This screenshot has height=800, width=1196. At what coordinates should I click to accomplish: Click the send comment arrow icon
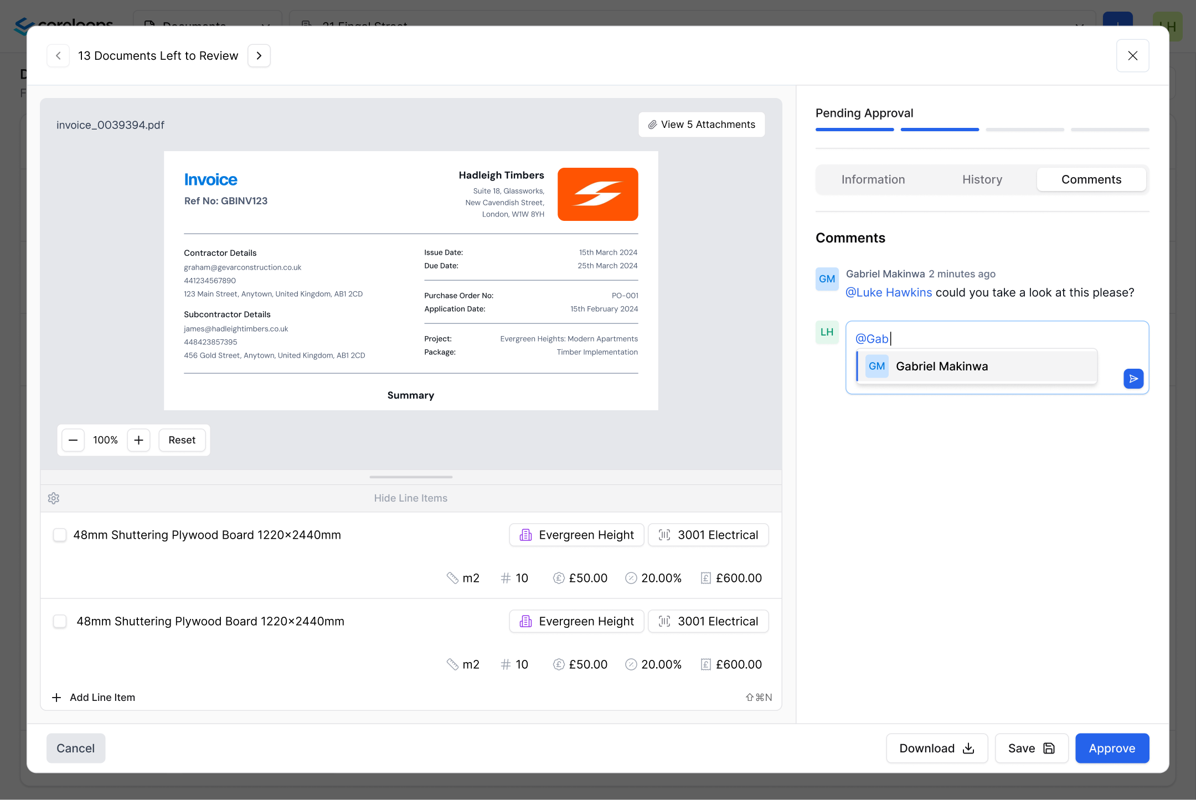1133,379
